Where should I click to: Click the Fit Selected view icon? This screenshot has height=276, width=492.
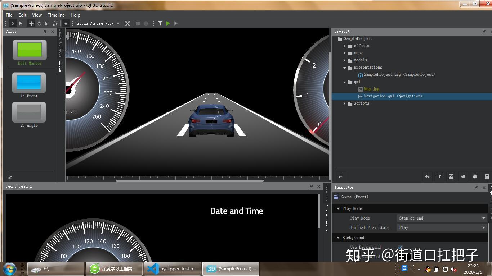click(127, 23)
